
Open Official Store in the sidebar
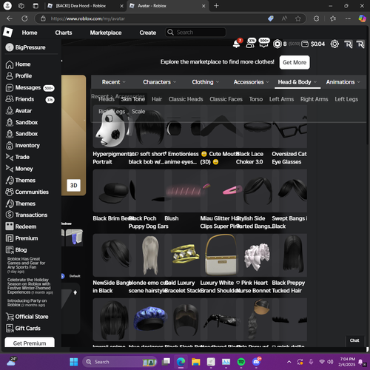[x=27, y=317]
